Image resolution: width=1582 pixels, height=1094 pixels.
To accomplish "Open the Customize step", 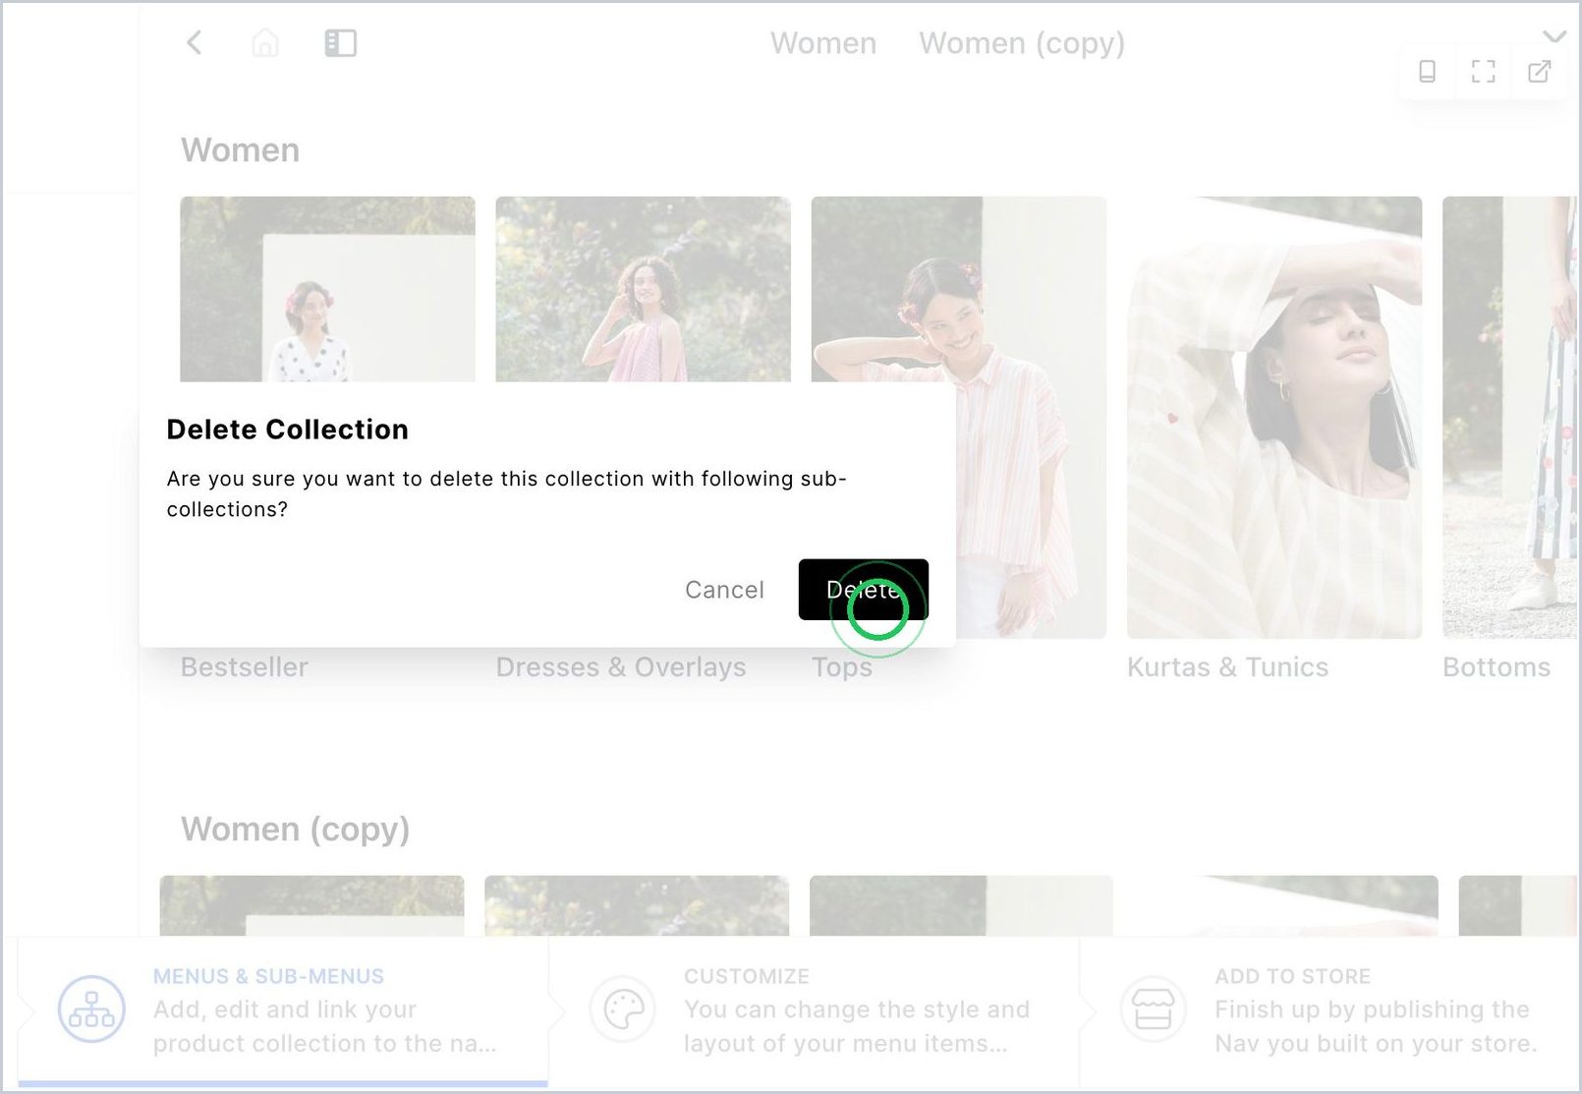I will point(814,1010).
